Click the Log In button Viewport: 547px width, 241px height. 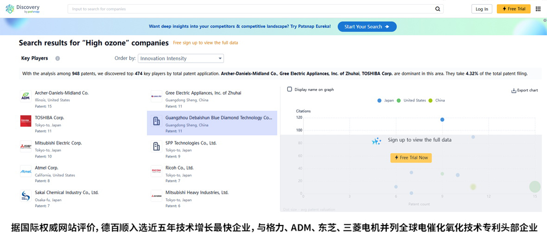[482, 9]
